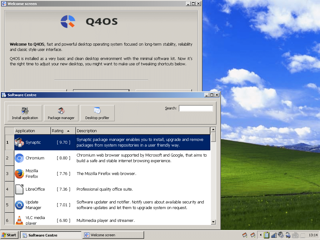Open the Install application tool
Viewport: 320px width, 240px height.
click(x=25, y=113)
